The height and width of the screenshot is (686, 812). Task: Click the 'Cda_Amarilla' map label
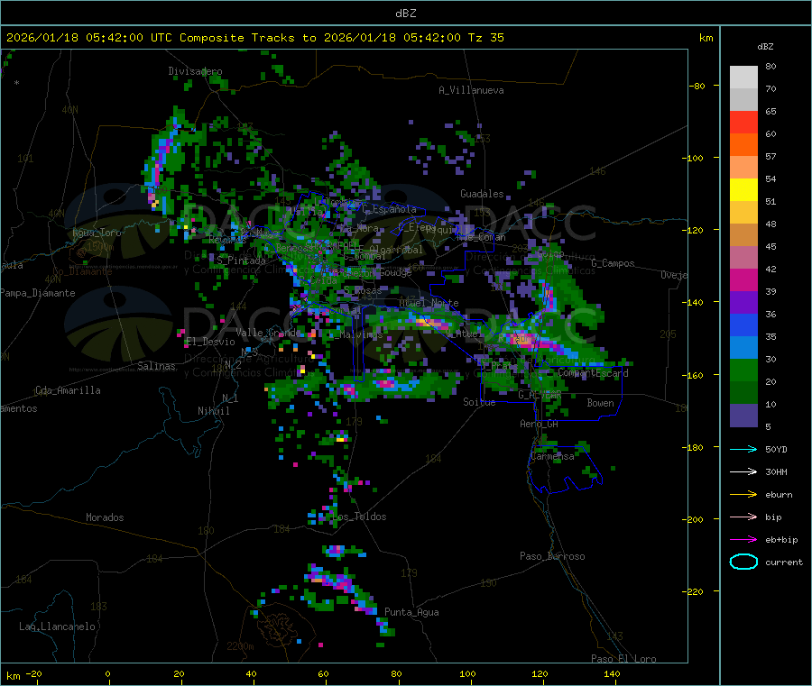(x=68, y=390)
